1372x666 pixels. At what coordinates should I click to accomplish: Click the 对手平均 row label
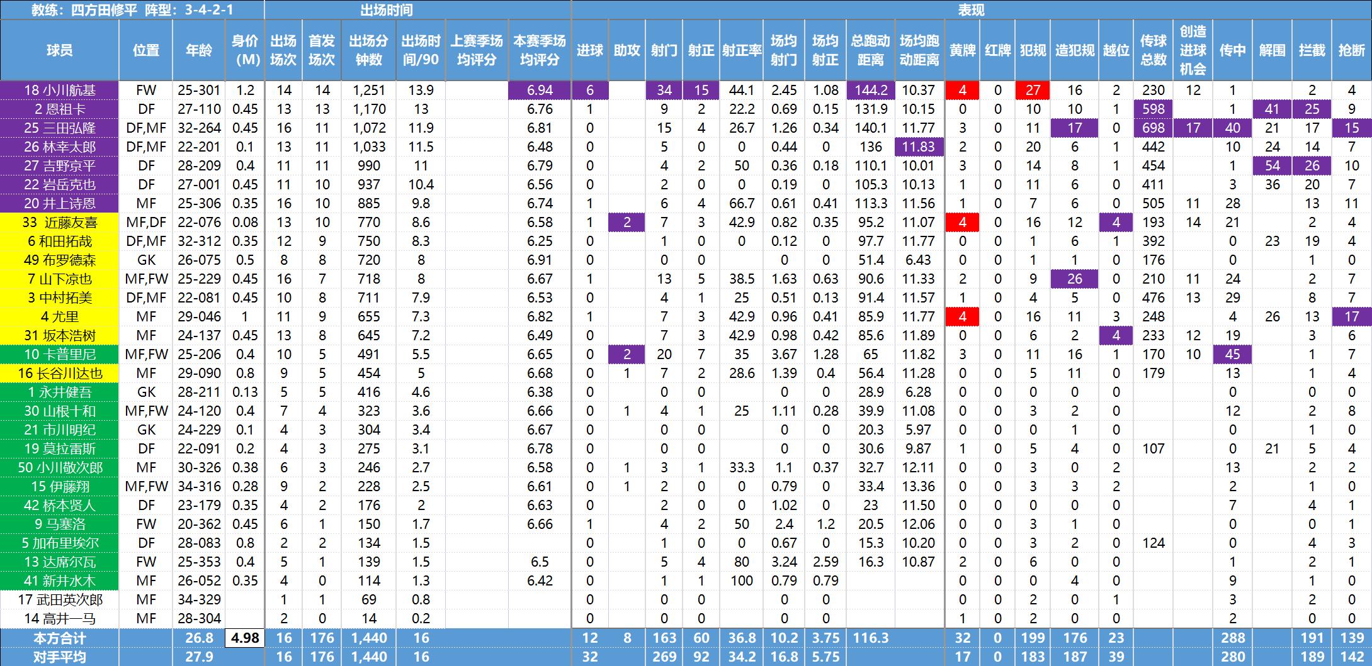point(60,657)
